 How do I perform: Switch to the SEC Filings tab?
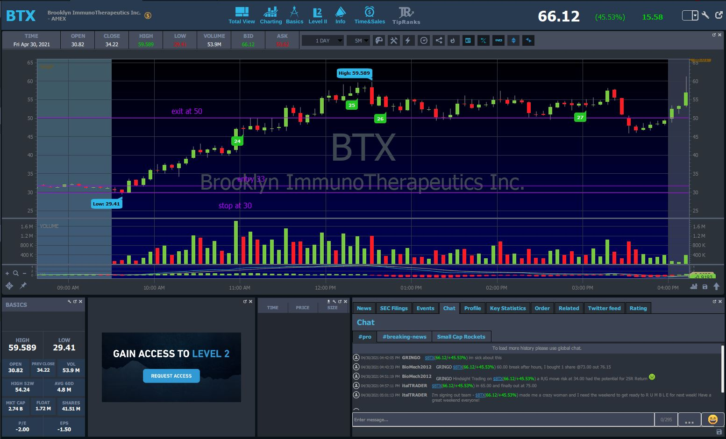point(394,308)
